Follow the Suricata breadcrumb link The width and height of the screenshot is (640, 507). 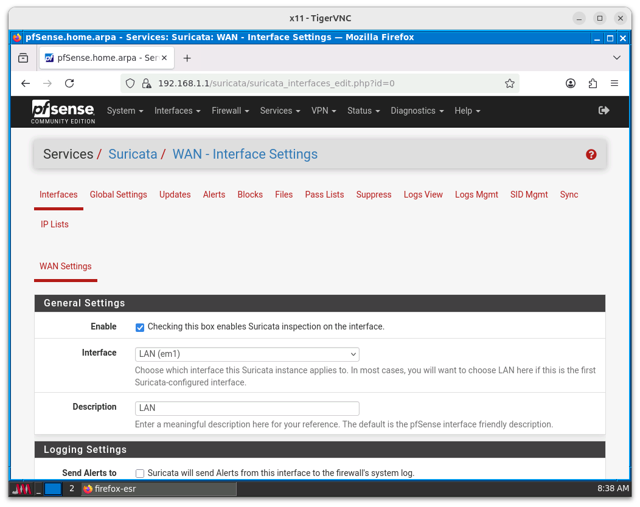coord(133,154)
